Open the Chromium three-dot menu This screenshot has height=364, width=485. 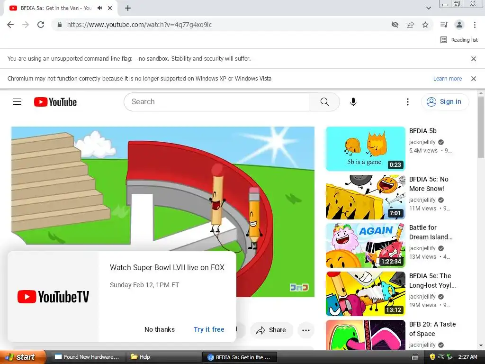[x=475, y=25]
